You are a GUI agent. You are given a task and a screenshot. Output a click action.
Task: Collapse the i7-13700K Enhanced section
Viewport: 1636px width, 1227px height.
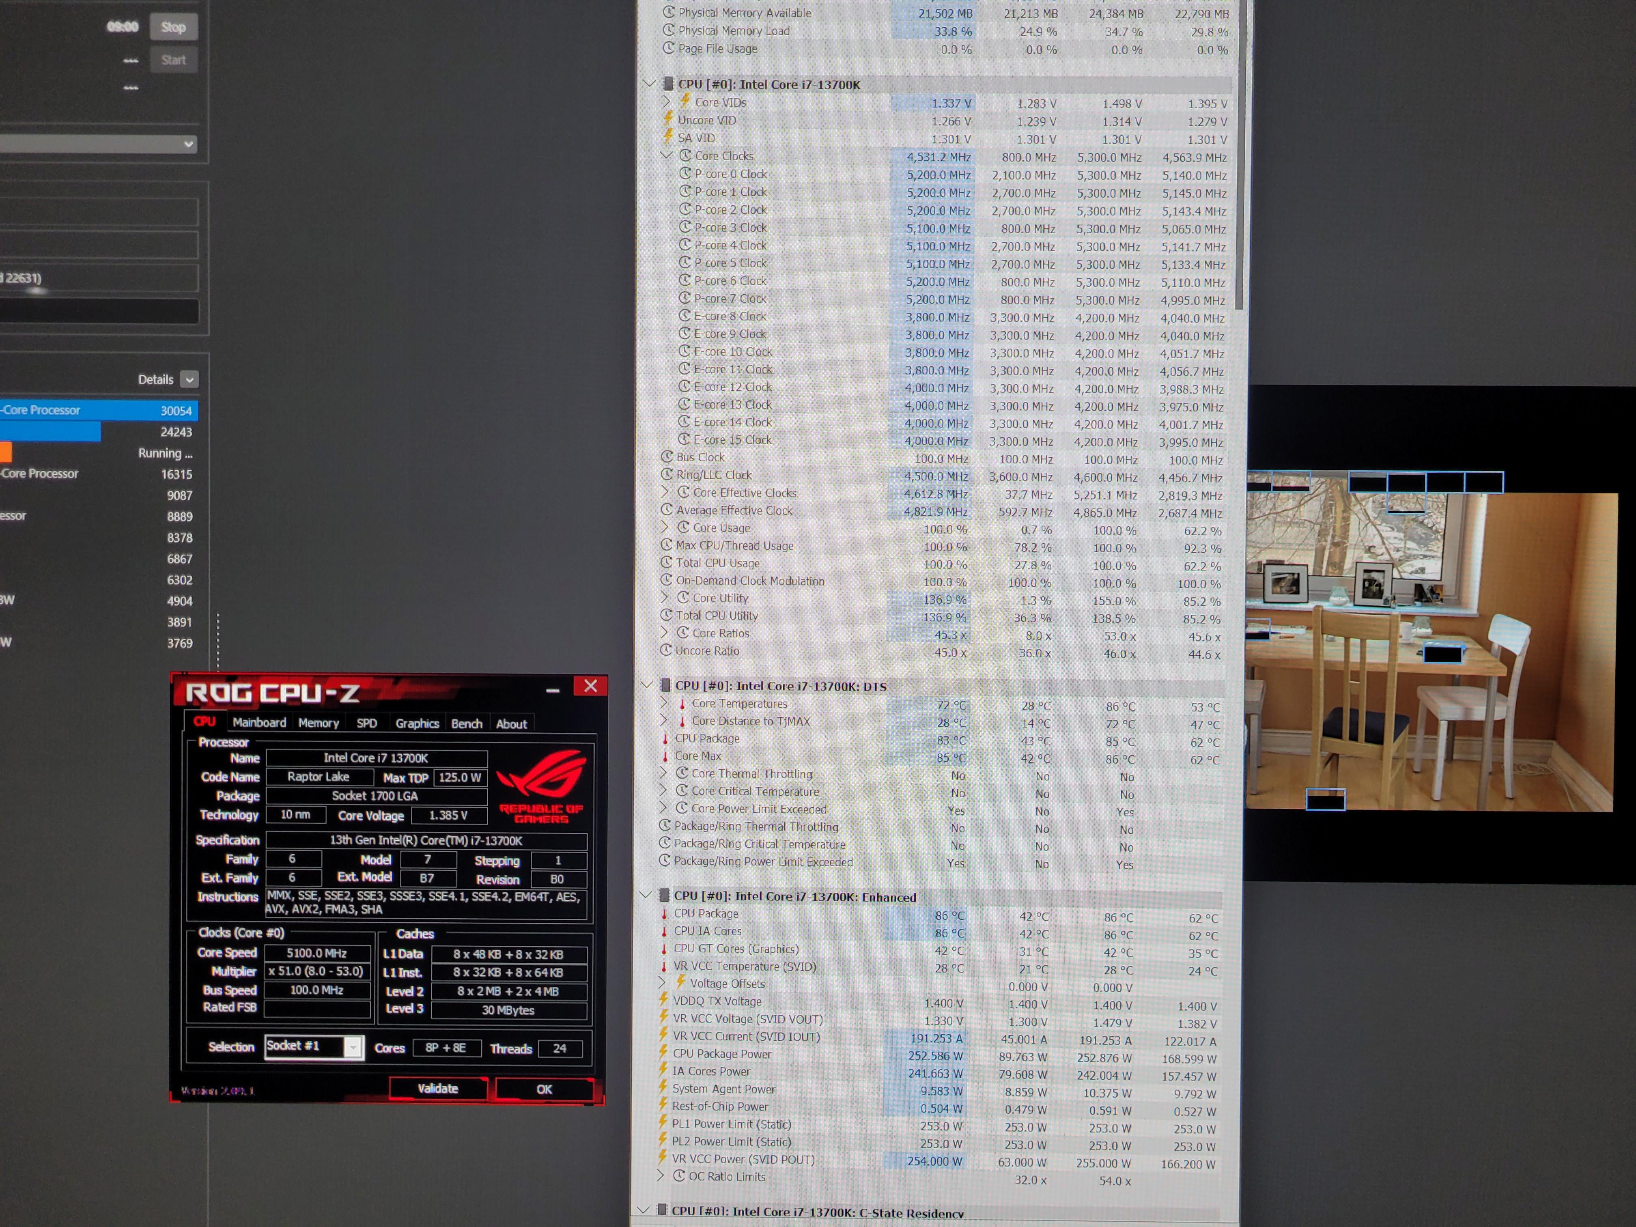point(646,895)
